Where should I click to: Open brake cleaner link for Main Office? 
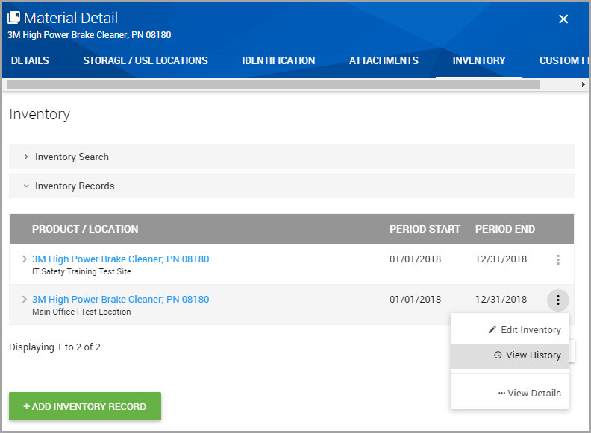[x=121, y=300]
